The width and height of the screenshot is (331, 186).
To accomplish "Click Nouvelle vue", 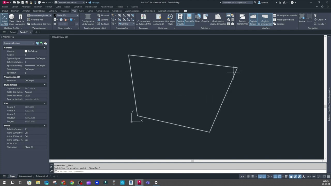I will (x=35, y=20).
